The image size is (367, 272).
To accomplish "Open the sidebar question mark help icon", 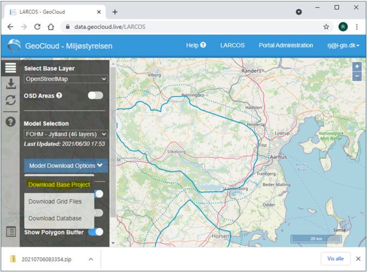I will tap(10, 122).
